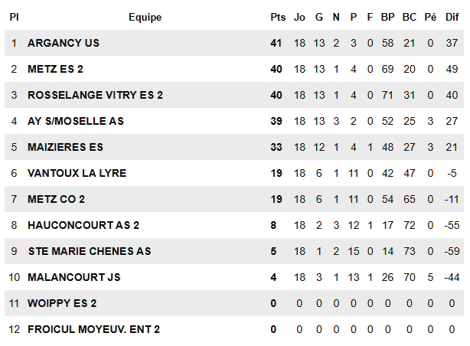470x346 pixels.
Task: Click the BP column header
Action: 387,17
